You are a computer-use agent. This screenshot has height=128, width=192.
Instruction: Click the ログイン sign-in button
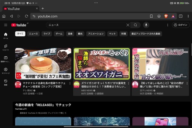pyautogui.click(x=181, y=25)
